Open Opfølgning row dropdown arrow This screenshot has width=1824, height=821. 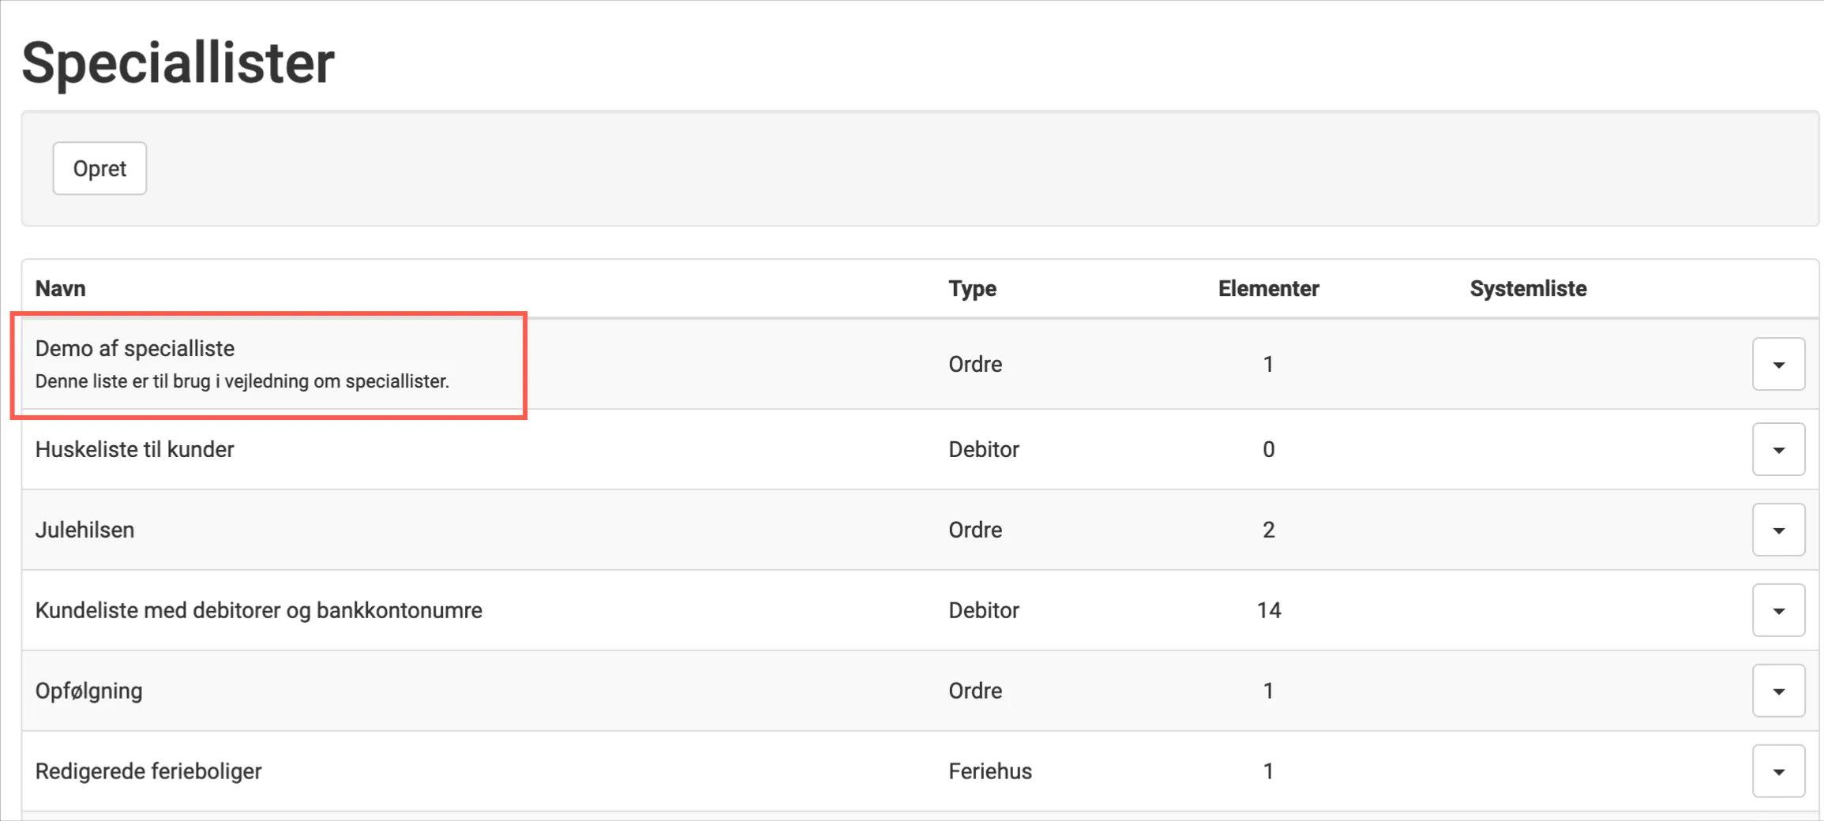[x=1778, y=691]
